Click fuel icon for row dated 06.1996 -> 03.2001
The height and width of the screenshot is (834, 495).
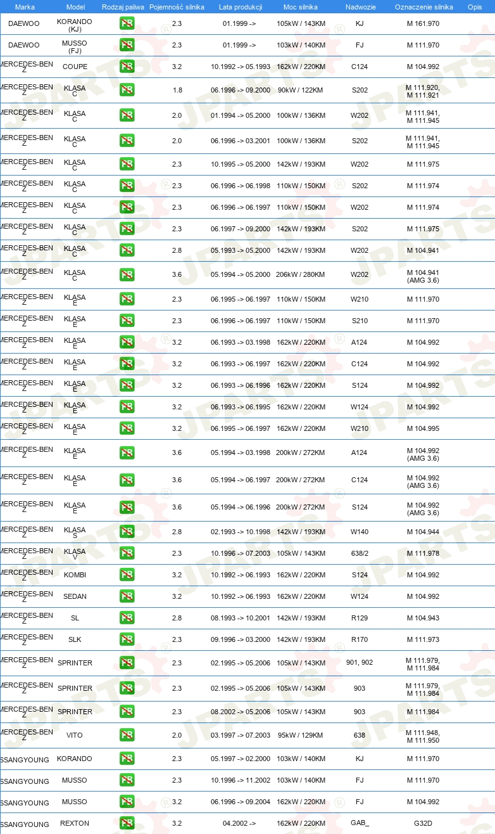(127, 141)
